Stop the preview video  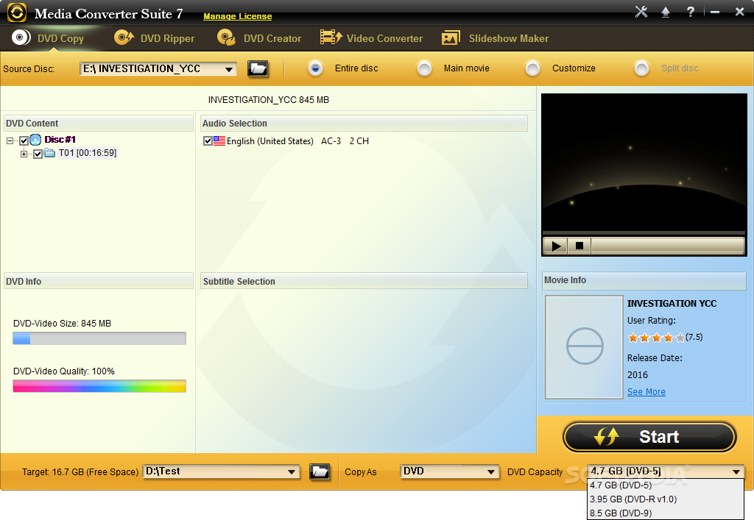pos(579,246)
